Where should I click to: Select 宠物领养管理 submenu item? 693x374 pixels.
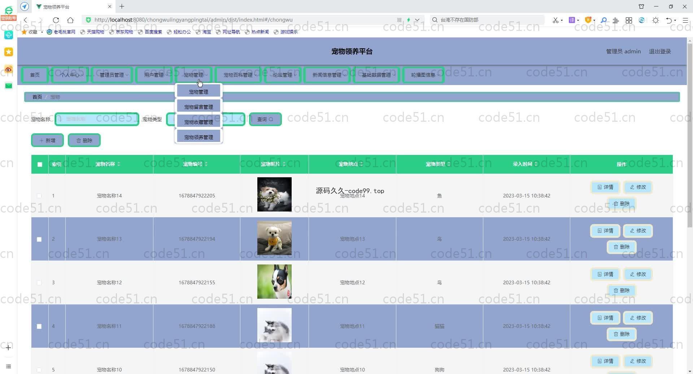click(199, 137)
